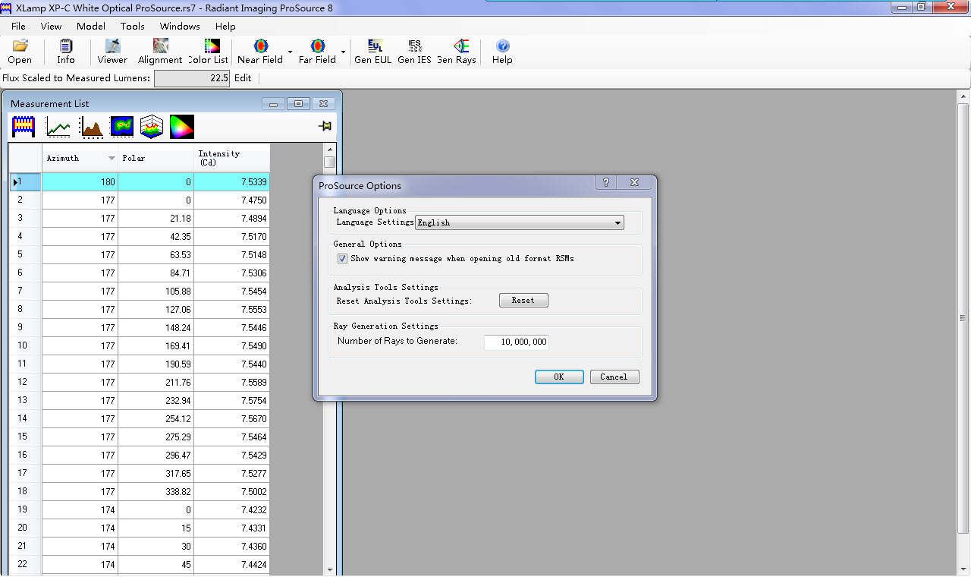
Task: Click the Gen IES toolbar icon
Action: coord(414,52)
